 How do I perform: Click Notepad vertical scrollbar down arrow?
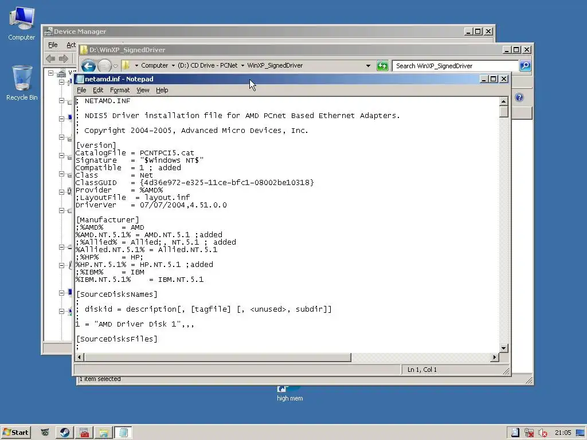(x=503, y=348)
